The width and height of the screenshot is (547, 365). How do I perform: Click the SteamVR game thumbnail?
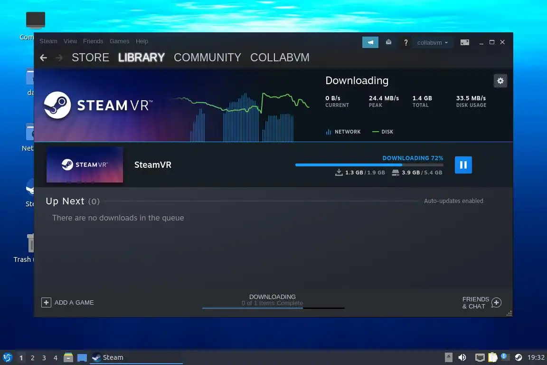click(85, 164)
